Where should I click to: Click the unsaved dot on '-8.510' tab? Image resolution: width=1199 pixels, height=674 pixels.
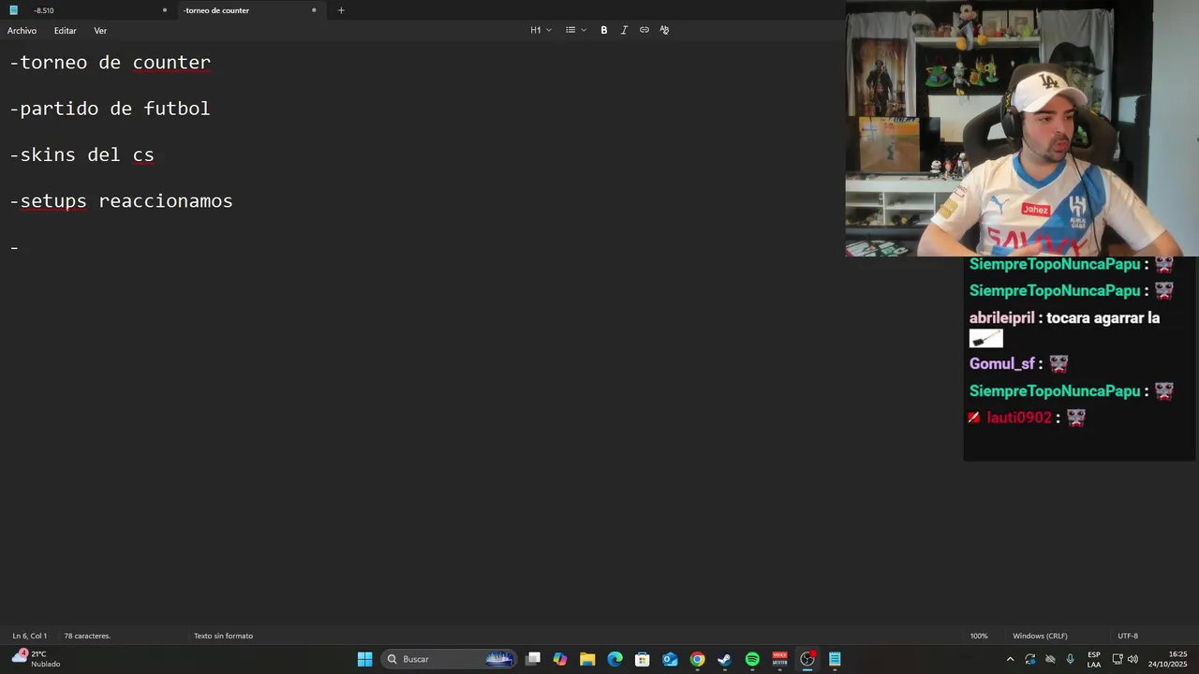(x=165, y=10)
